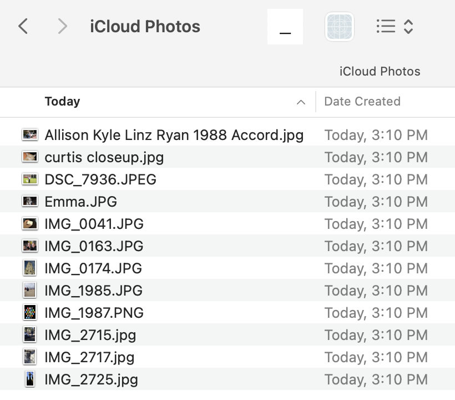Click the forward navigation arrow
The image size is (455, 400).
[63, 26]
